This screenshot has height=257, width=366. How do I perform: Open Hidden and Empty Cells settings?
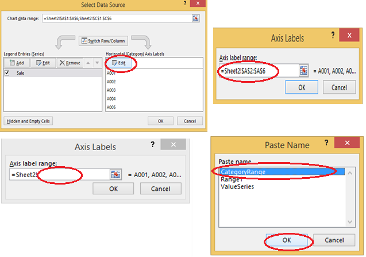coord(29,121)
